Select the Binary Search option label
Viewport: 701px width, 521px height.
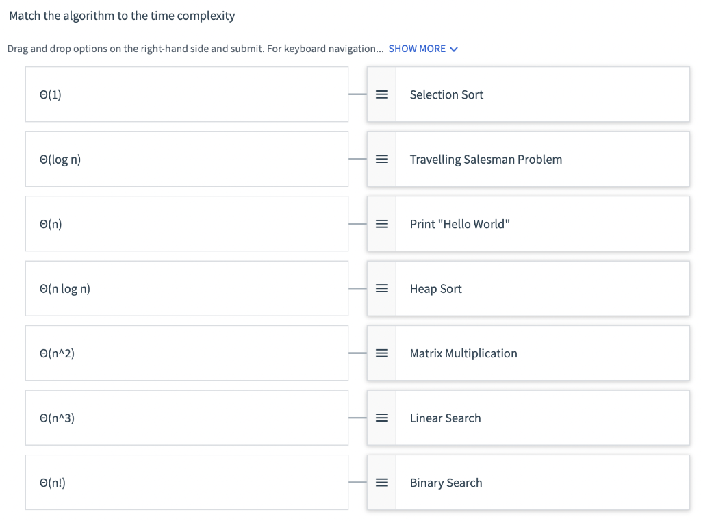[x=446, y=483]
